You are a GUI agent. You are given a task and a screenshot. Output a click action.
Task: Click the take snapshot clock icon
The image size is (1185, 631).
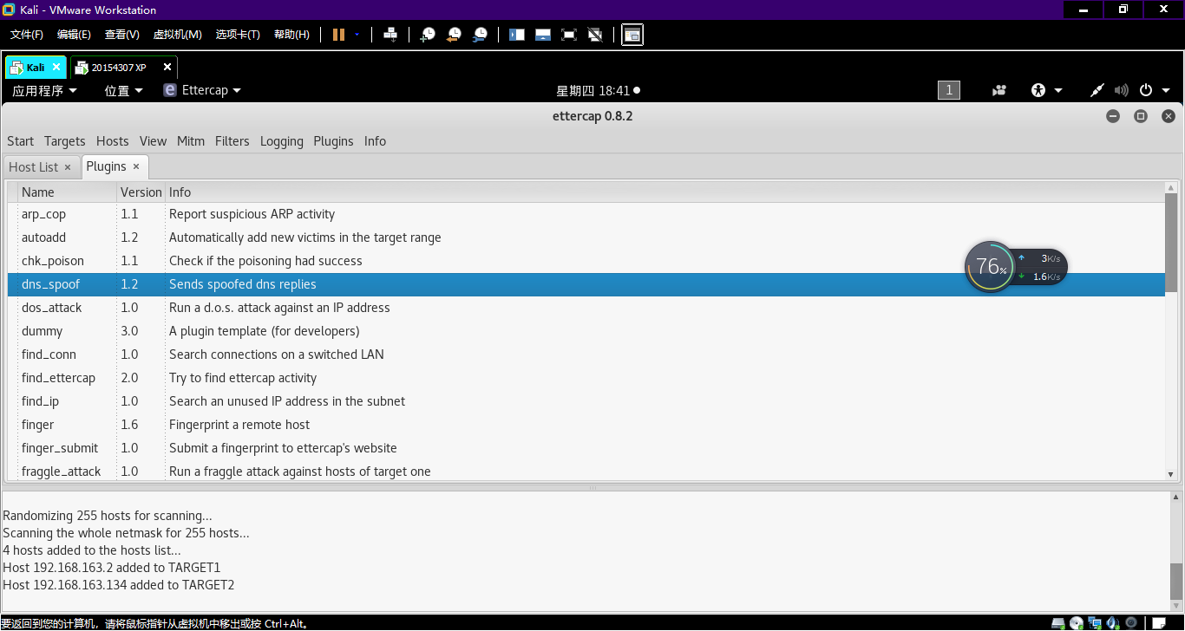click(428, 35)
